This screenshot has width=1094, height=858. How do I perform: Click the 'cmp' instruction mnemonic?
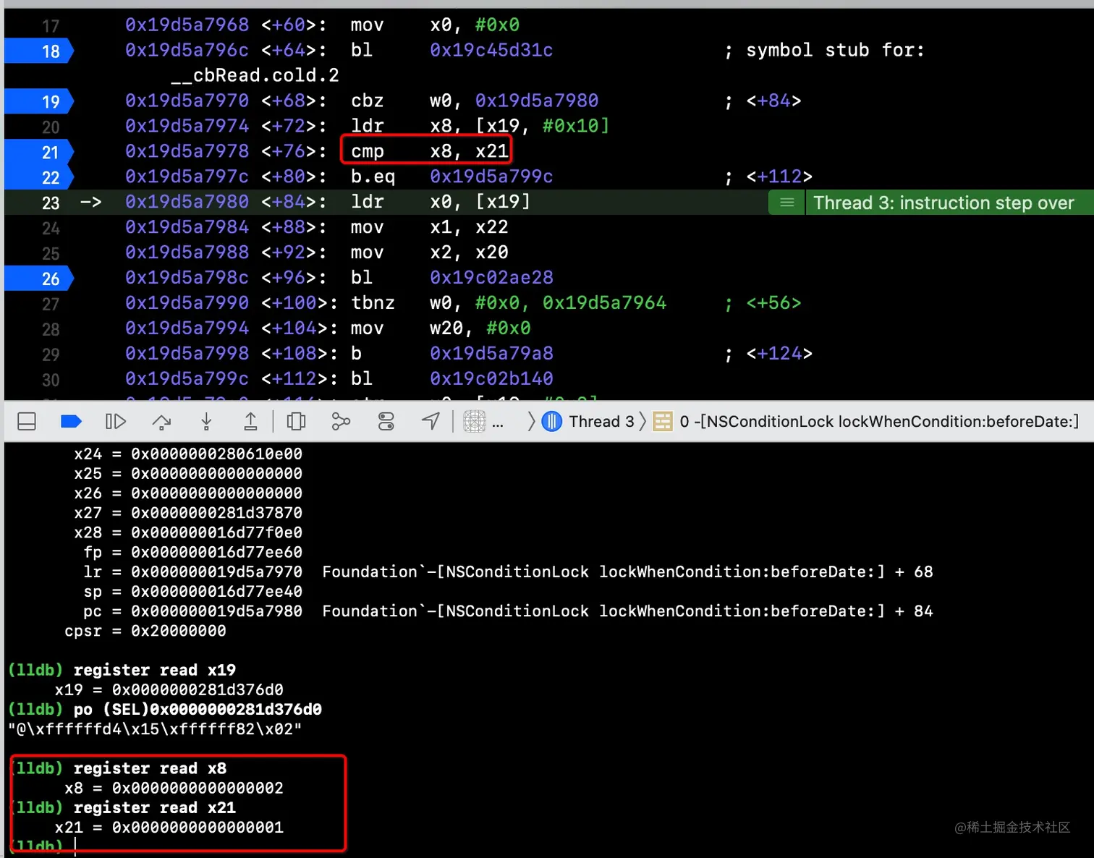tap(368, 151)
